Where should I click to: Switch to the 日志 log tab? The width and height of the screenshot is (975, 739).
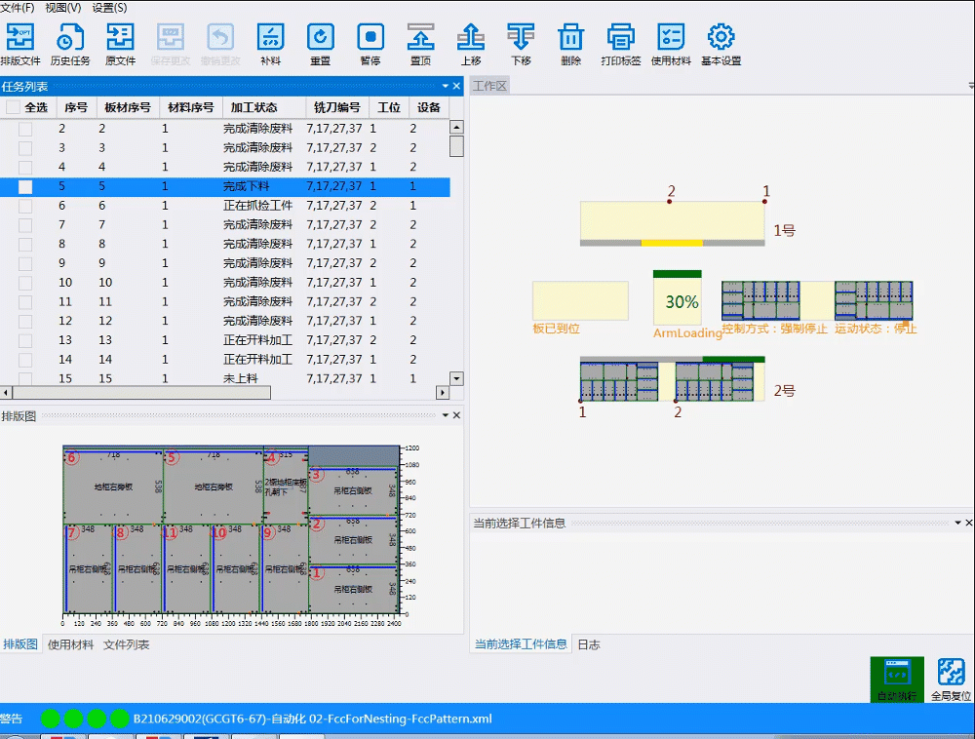tap(589, 644)
